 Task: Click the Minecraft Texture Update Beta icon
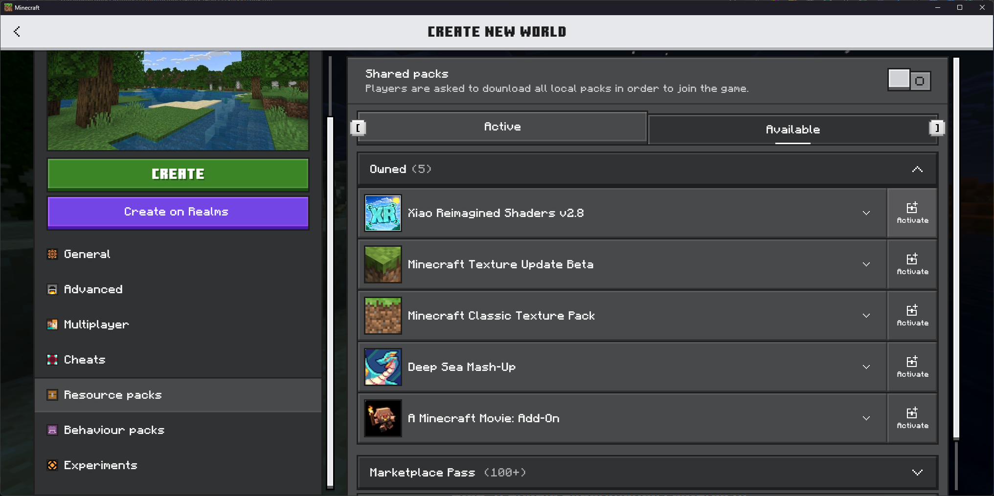[x=383, y=264]
